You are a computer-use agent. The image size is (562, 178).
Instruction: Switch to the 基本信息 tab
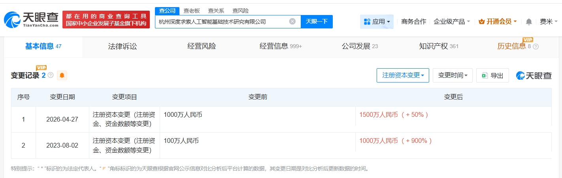point(43,47)
